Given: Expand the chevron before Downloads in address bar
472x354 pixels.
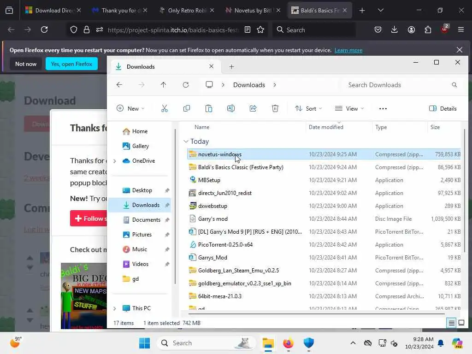Looking at the screenshot, I should [x=223, y=85].
